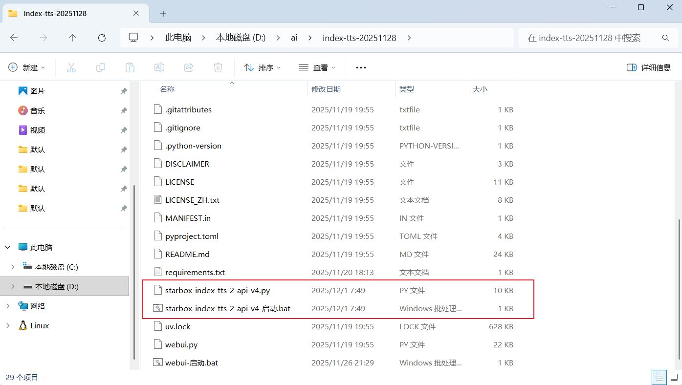Image resolution: width=682 pixels, height=385 pixels.
Task: Click the Rename icon in toolbar
Action: click(159, 67)
